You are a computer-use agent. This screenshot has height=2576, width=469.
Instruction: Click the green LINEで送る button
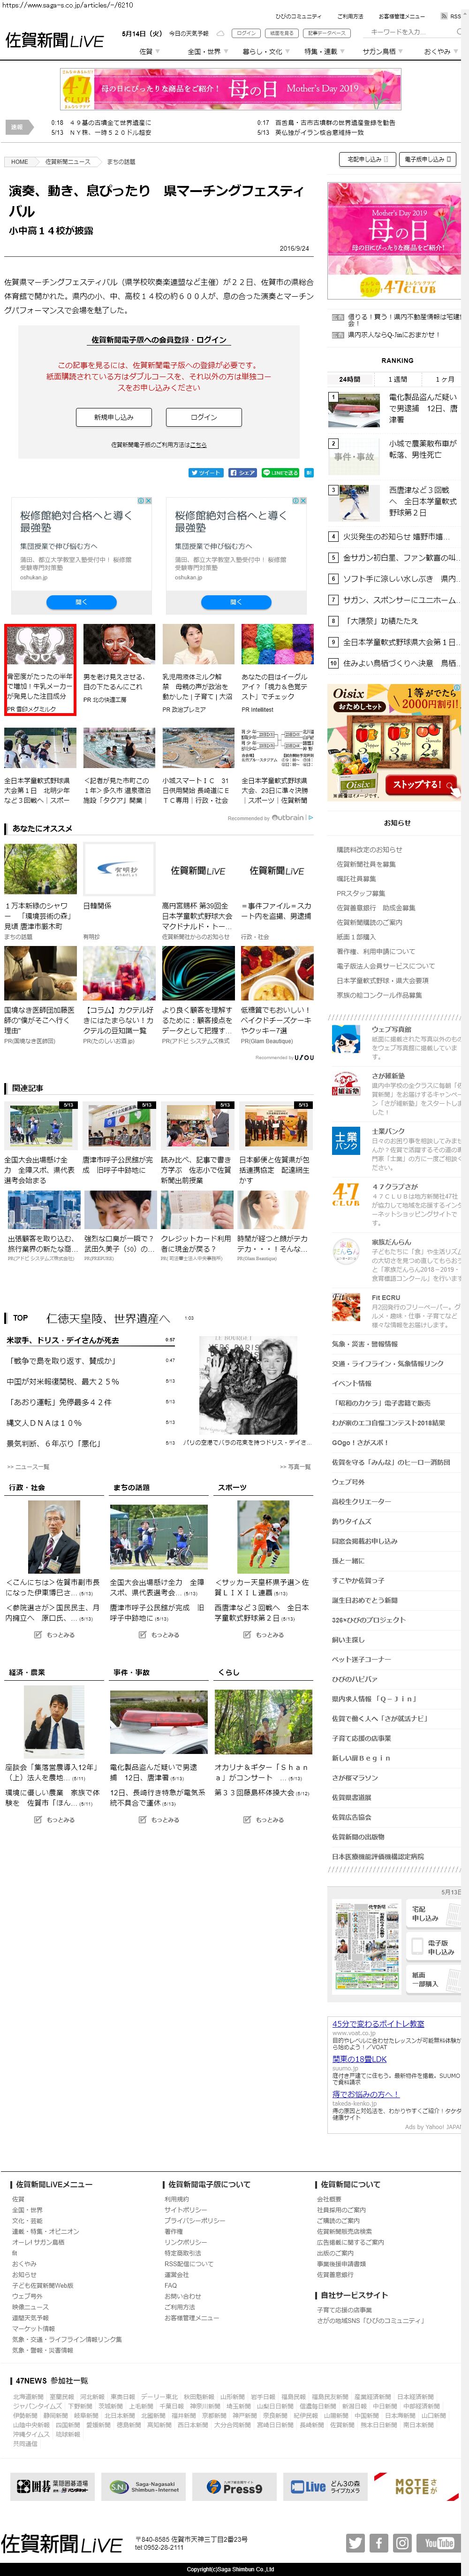(x=281, y=473)
